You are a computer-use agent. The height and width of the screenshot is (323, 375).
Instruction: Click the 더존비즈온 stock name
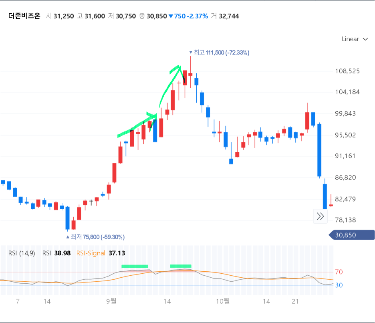(x=24, y=16)
